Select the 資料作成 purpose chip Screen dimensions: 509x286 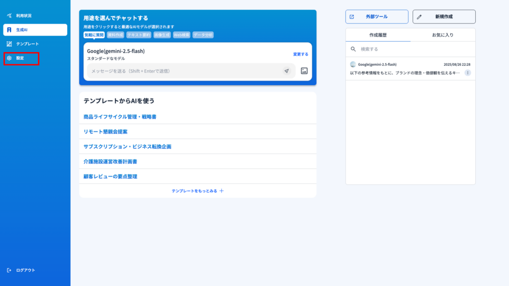click(115, 35)
